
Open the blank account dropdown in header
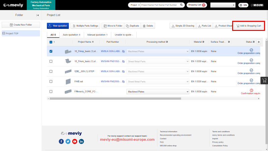click(x=223, y=5)
